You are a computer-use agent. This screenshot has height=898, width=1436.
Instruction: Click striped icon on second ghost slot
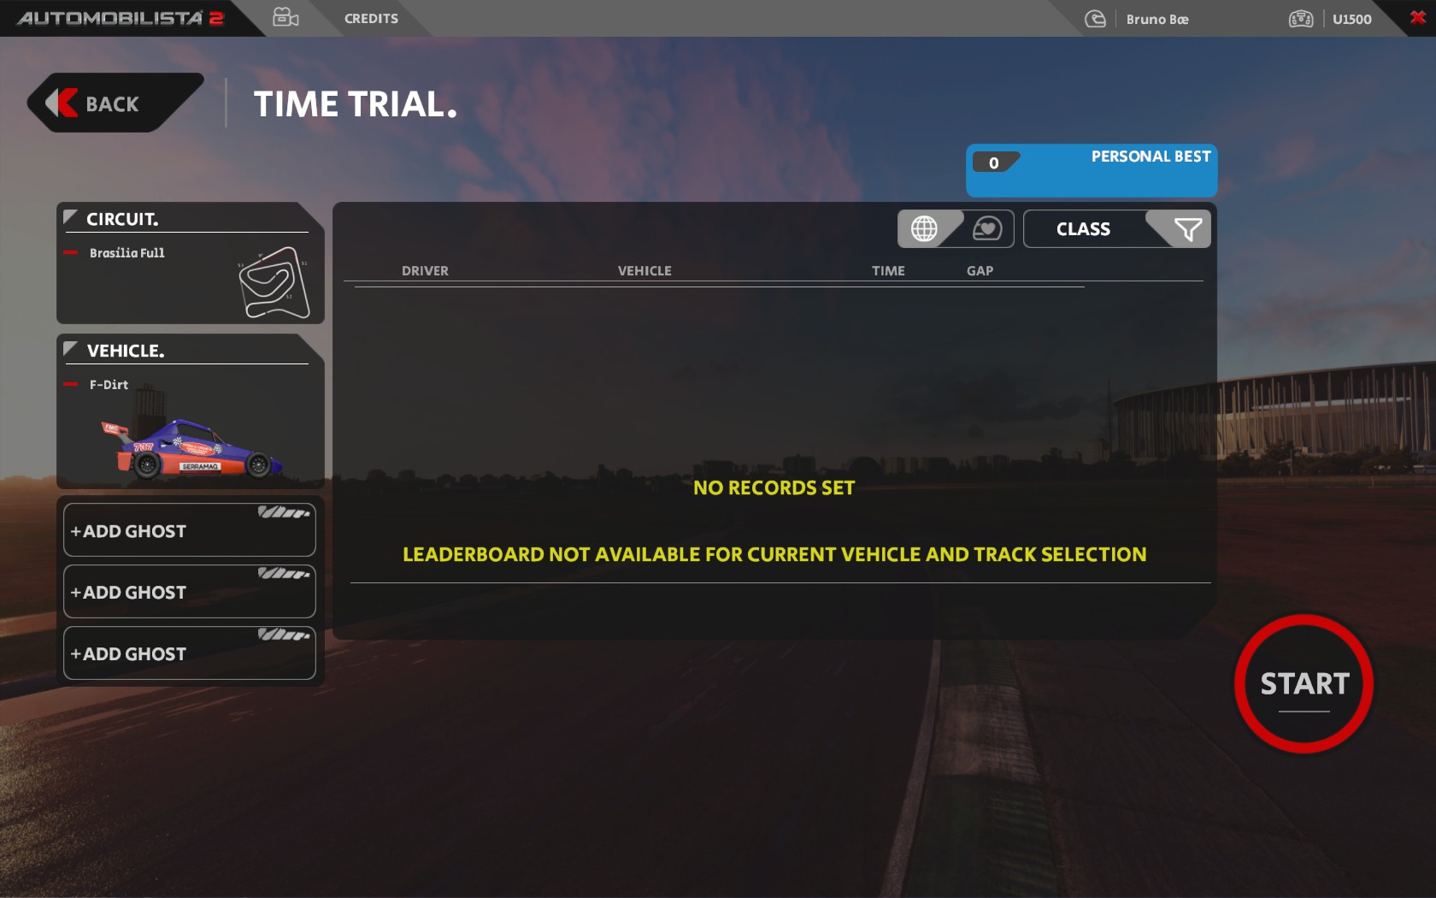[x=284, y=574]
